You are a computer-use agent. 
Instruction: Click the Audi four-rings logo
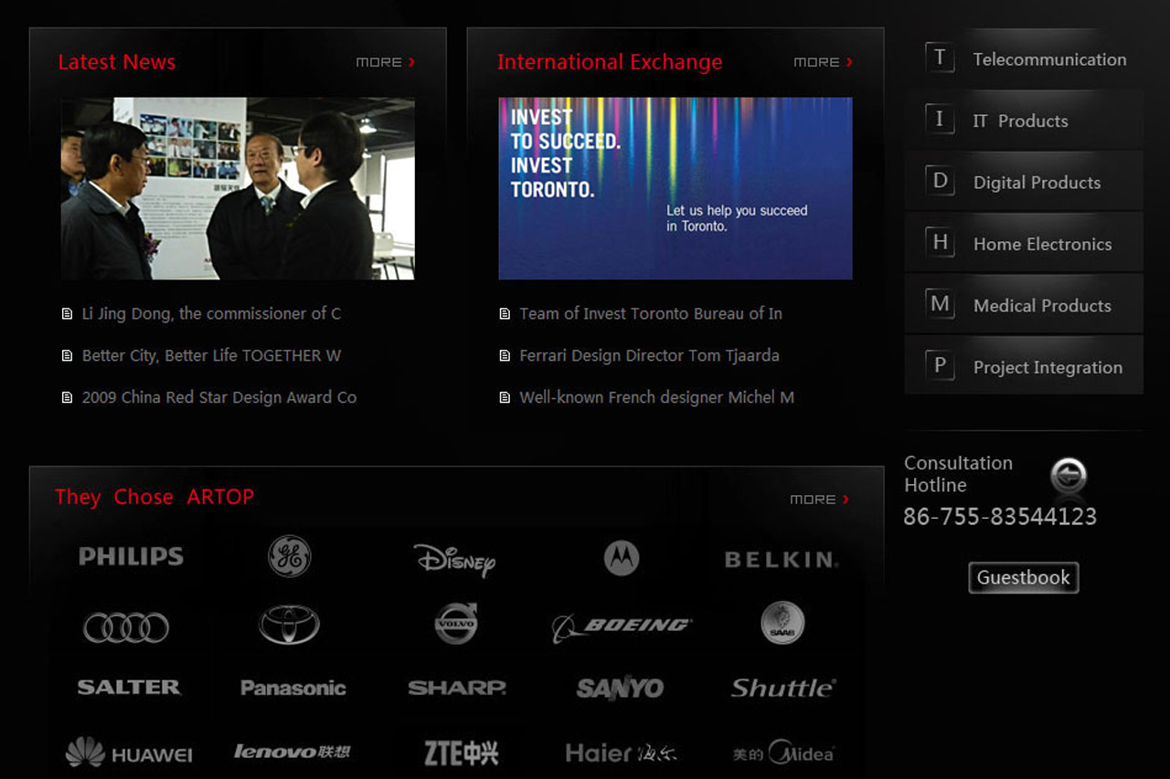[x=126, y=627]
